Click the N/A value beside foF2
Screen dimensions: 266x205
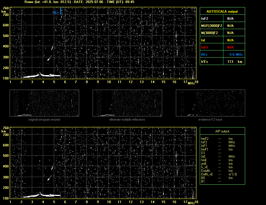231,19
